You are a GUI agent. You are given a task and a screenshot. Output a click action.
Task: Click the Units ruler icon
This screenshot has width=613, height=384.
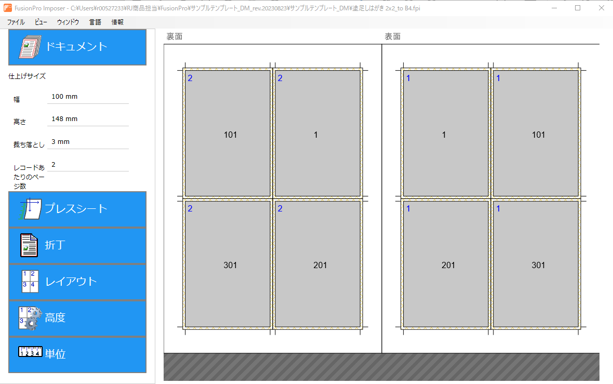point(30,352)
